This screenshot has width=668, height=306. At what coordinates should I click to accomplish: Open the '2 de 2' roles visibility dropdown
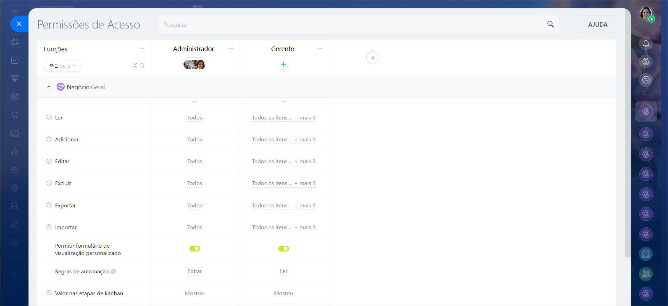point(63,66)
